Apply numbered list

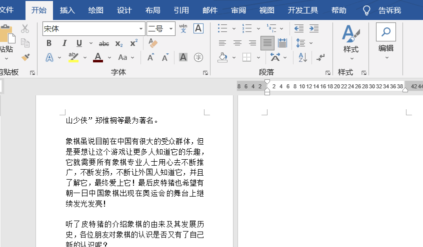[x=247, y=28]
